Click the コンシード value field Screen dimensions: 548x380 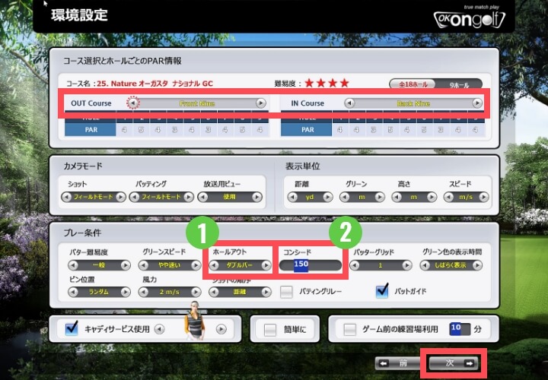click(x=310, y=265)
